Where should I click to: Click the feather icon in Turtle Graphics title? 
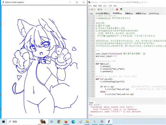click(x=3, y=2)
